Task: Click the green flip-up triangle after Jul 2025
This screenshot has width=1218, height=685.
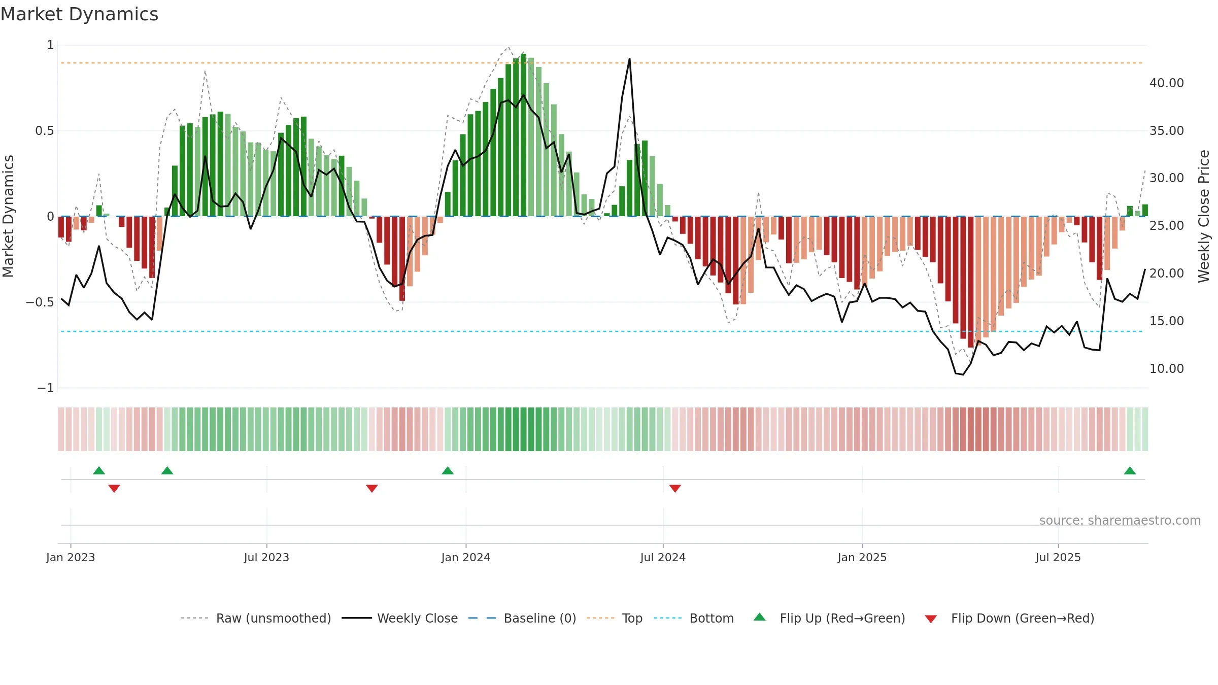Action: click(x=1130, y=470)
